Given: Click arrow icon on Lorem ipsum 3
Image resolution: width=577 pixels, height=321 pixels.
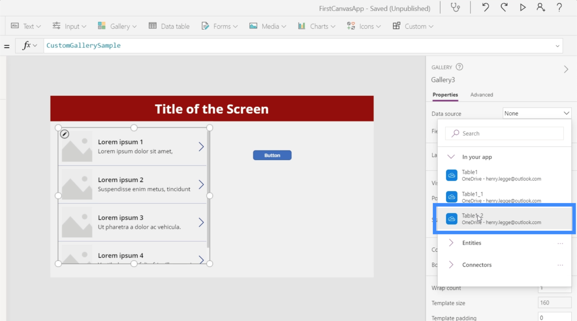Looking at the screenshot, I should (x=201, y=222).
